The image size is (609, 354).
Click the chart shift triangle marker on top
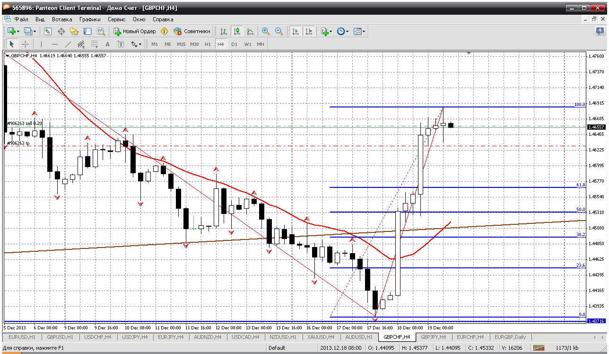469,53
